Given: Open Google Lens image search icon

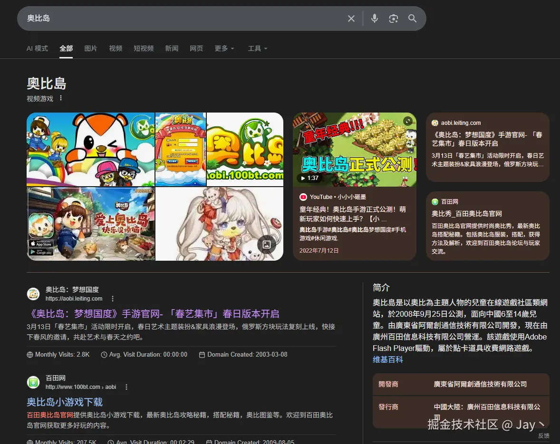Looking at the screenshot, I should tap(394, 19).
